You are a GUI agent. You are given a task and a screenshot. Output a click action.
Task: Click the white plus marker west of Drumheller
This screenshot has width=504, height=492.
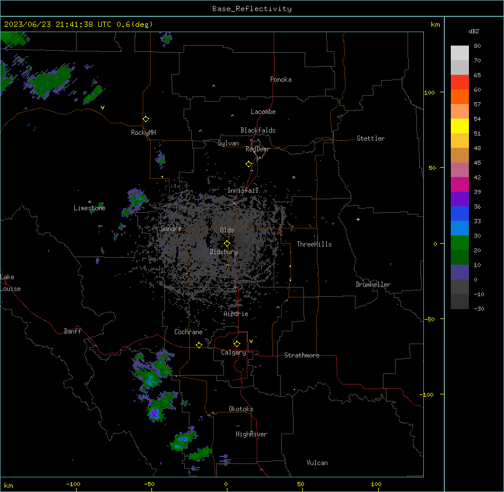(358, 219)
